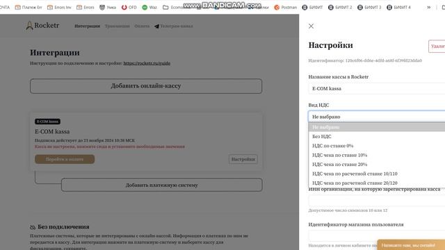The image size is (445, 250).
Task: Click Добавить платежную систему button
Action: click(x=162, y=185)
